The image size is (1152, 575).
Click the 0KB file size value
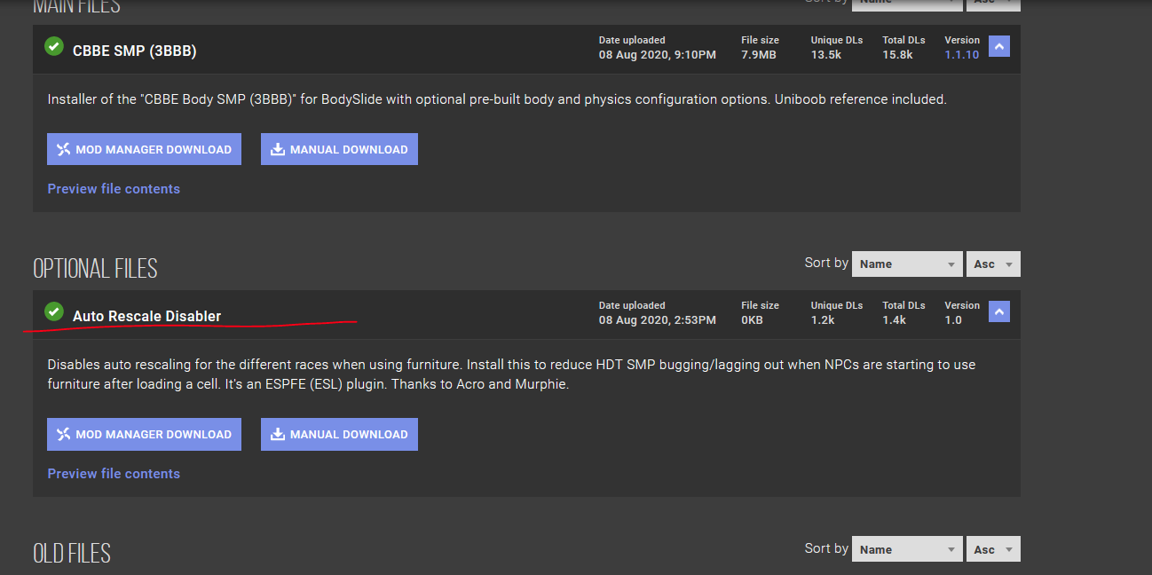pyautogui.click(x=752, y=320)
